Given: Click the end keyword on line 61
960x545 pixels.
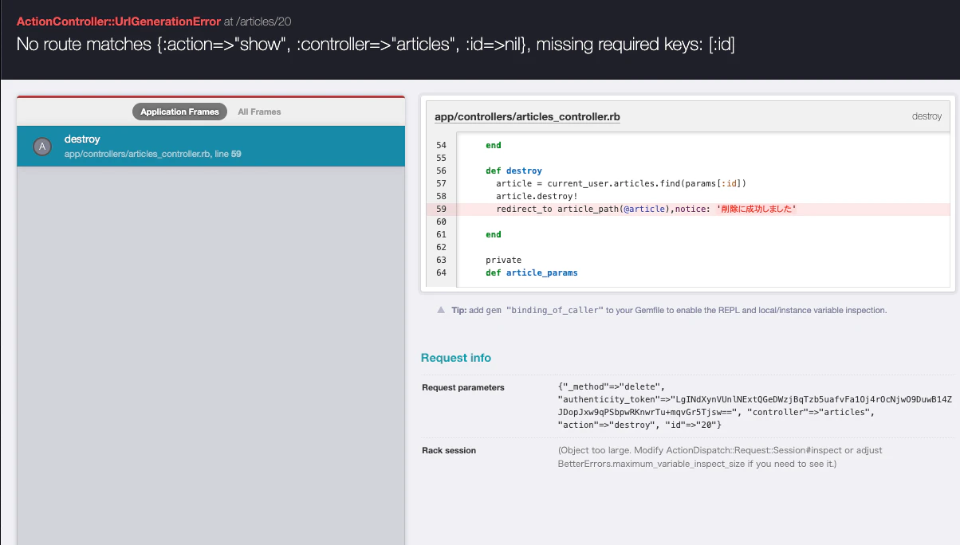Looking at the screenshot, I should 494,234.
